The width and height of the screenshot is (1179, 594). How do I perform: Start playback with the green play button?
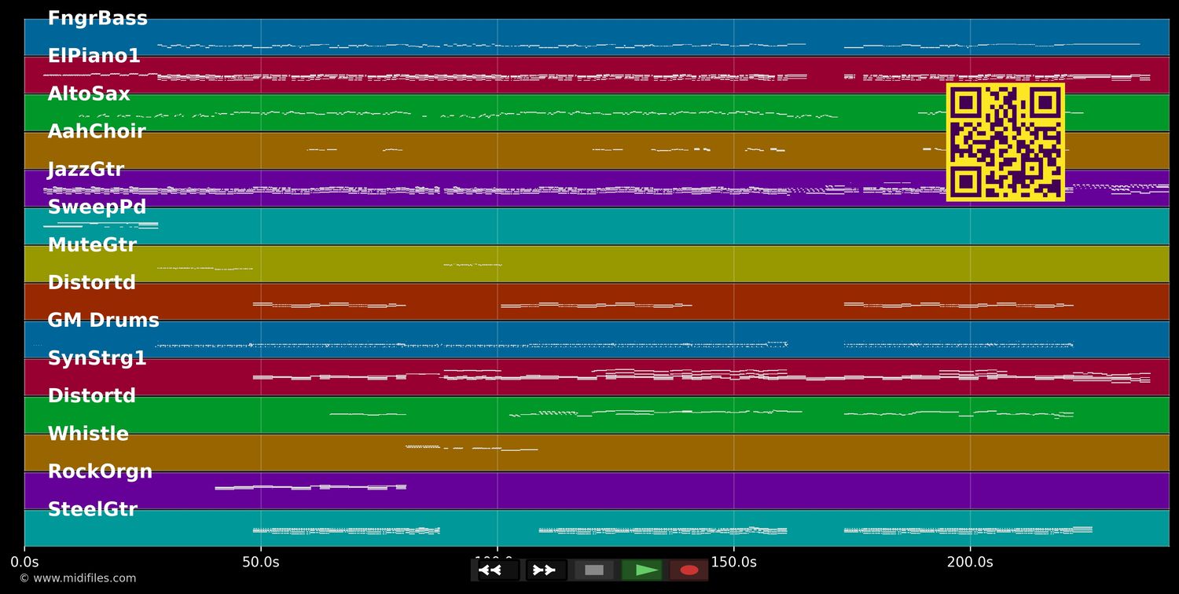642,570
